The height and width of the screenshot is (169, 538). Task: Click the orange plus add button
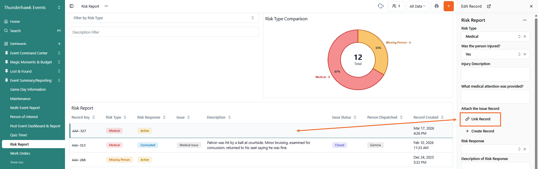coord(449,6)
